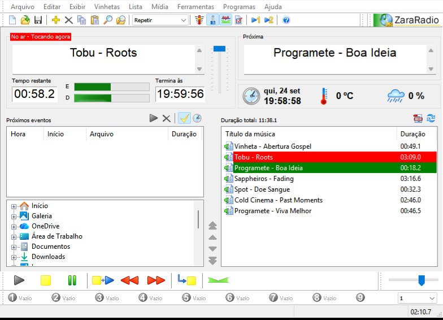Click jingle slot 5 Vazio
Viewport: 443px width, 320px height.
(x=194, y=297)
